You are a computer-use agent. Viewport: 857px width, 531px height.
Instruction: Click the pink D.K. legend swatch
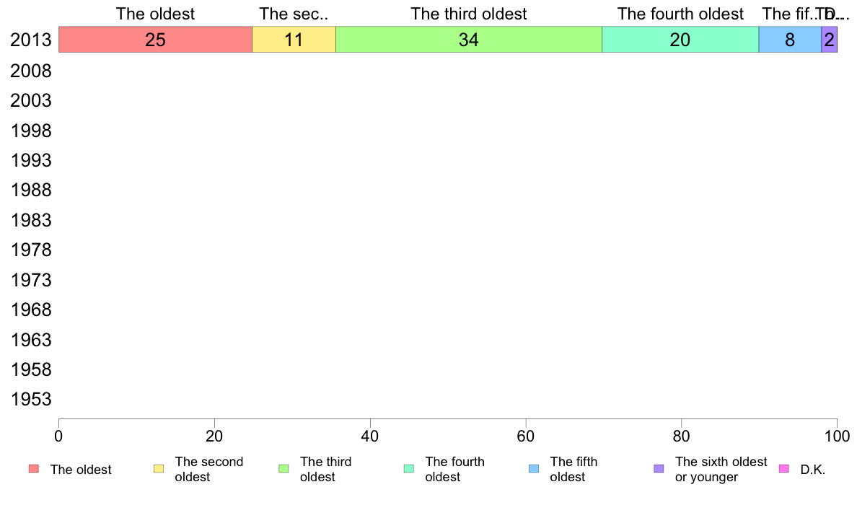coord(783,469)
